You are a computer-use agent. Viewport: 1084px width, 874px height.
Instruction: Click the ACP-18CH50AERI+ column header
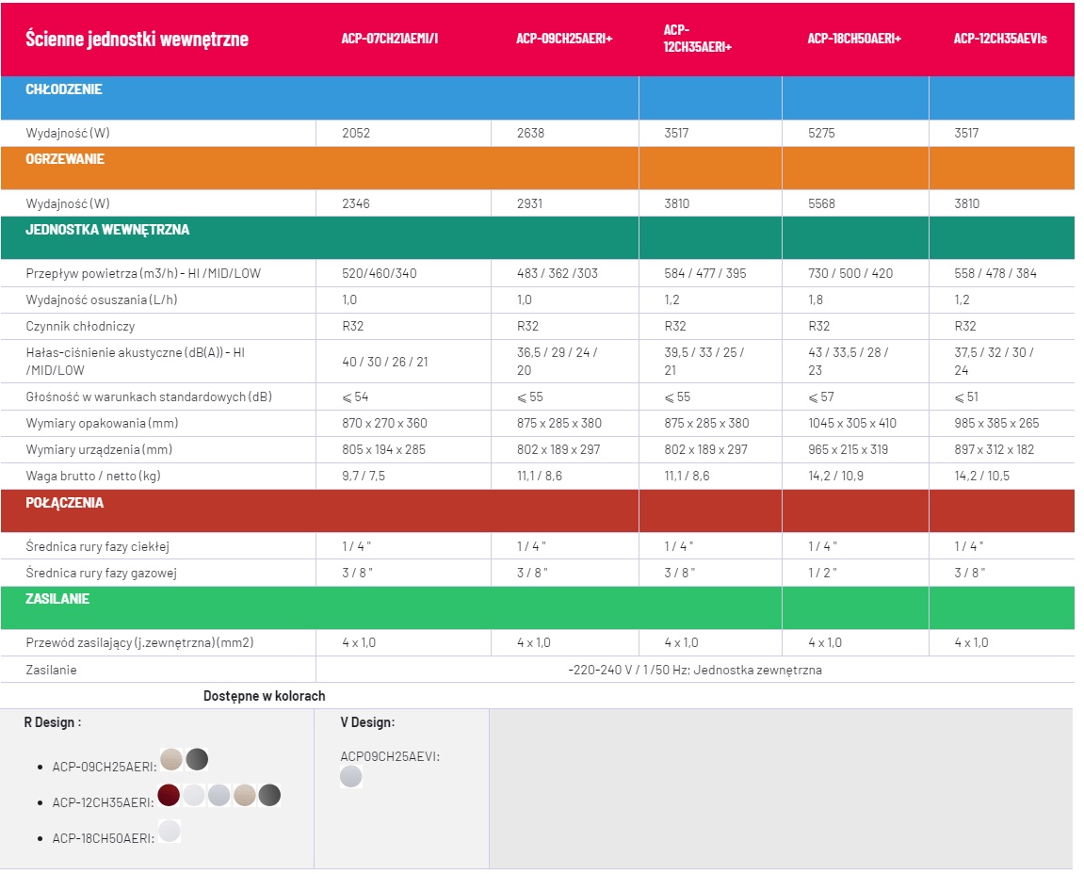(854, 39)
